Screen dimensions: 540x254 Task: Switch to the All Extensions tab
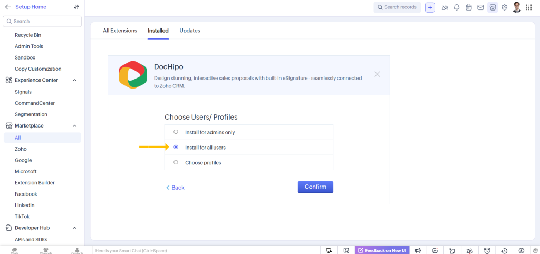pyautogui.click(x=120, y=31)
